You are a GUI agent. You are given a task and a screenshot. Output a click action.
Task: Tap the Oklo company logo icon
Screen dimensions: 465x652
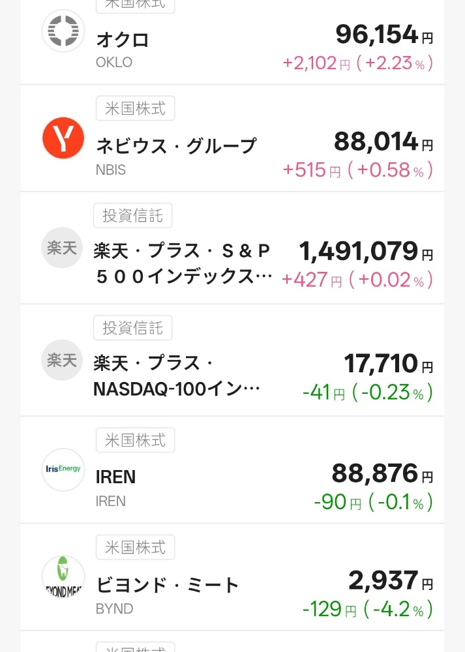(63, 31)
